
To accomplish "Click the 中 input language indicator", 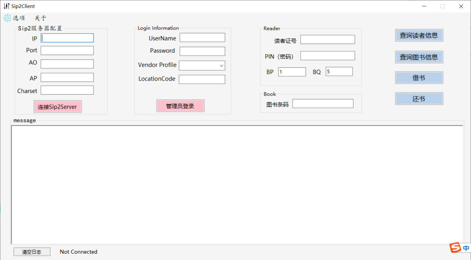I will [x=465, y=248].
